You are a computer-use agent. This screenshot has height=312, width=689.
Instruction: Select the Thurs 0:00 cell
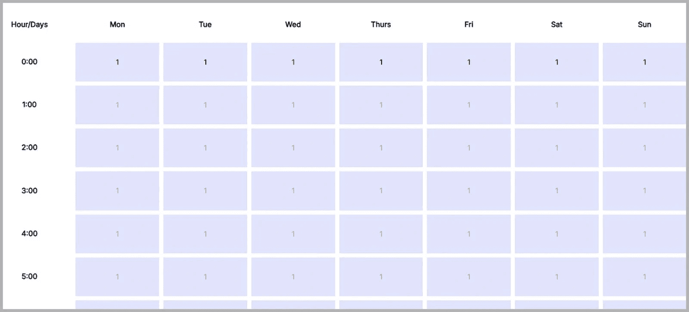pos(381,62)
